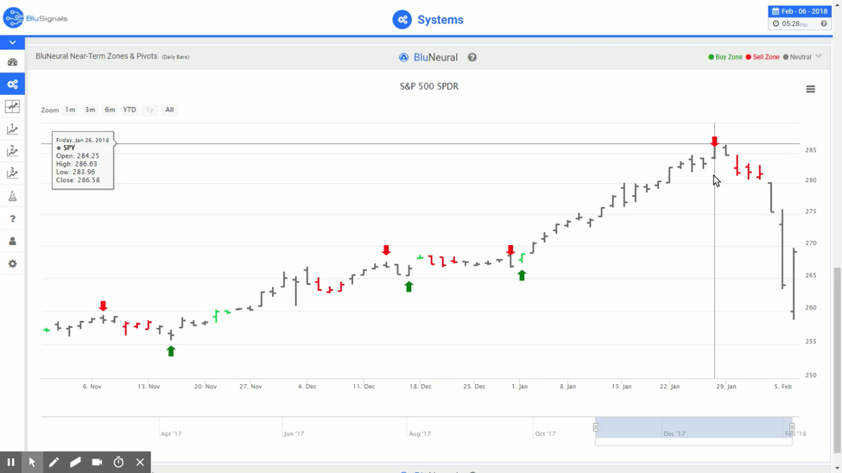
Task: Set chart zoom to 6m
Action: click(110, 110)
